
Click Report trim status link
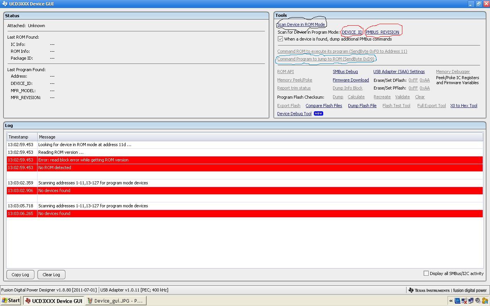click(x=294, y=88)
